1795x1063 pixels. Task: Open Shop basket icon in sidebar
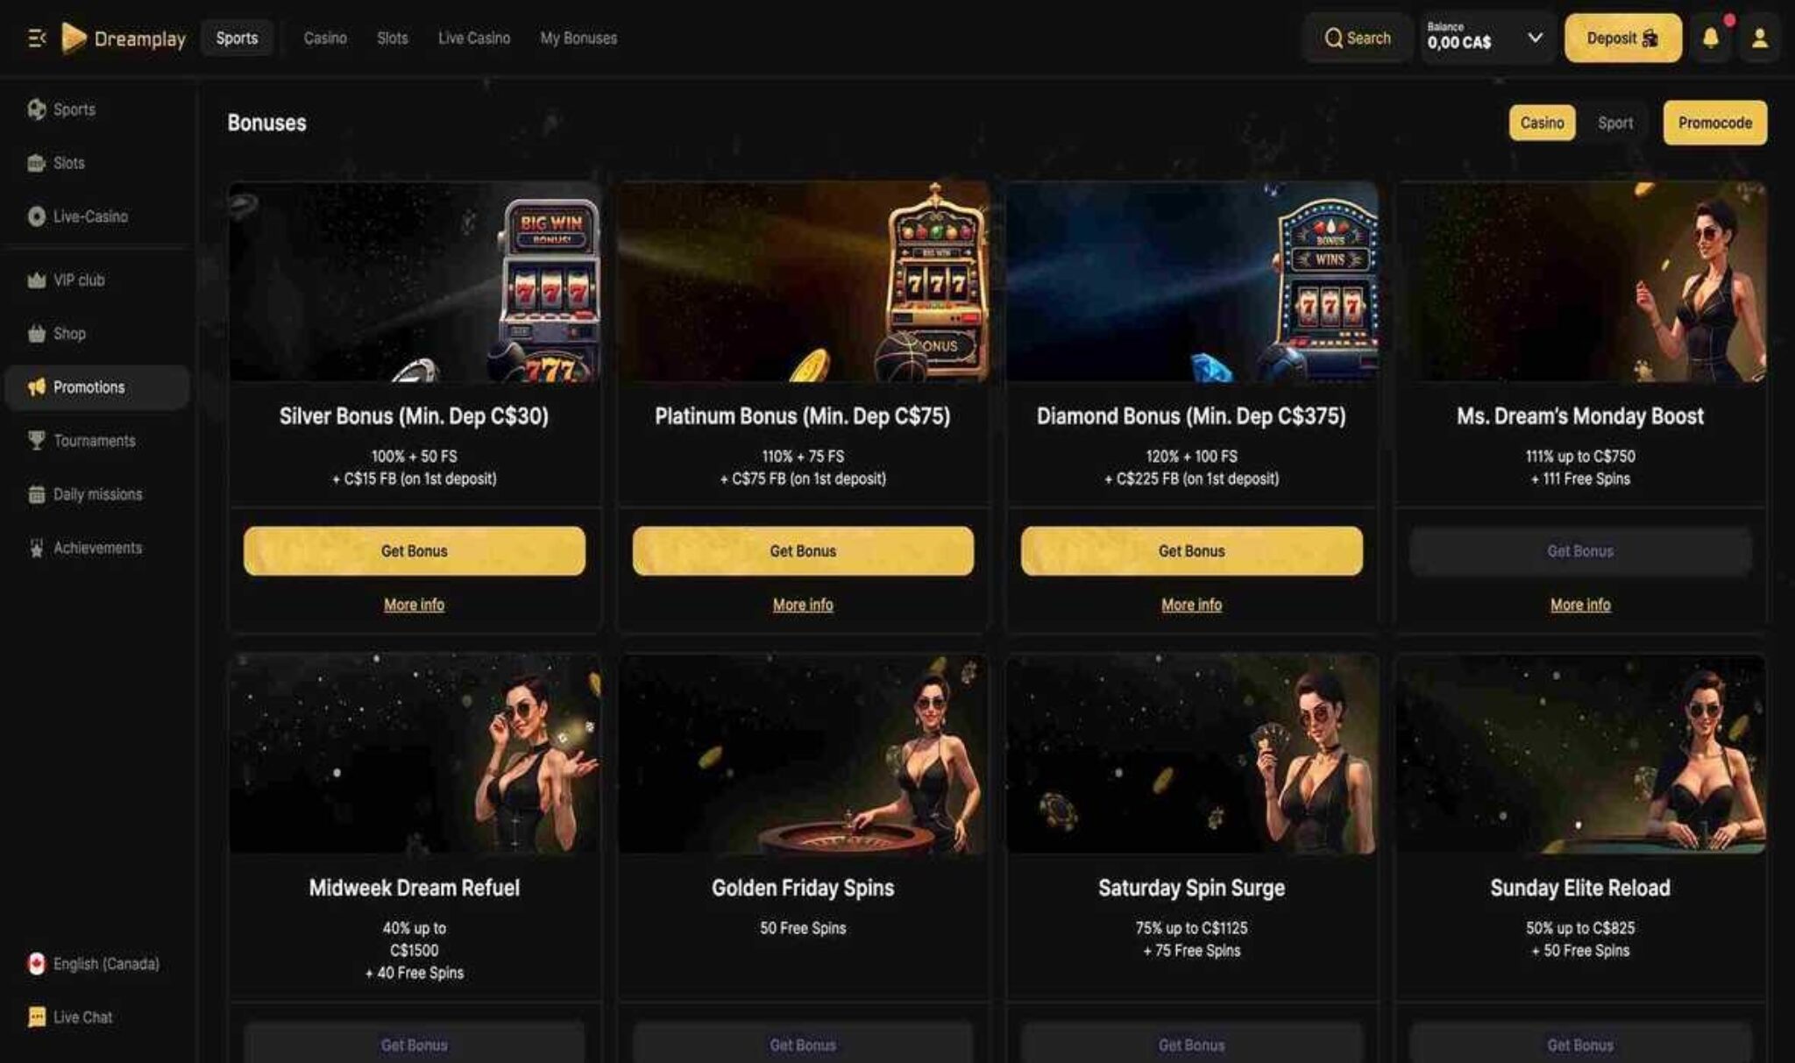click(36, 334)
